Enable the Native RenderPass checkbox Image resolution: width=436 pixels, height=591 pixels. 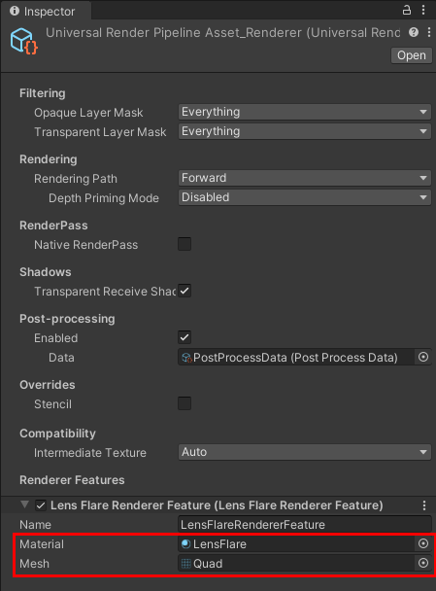coord(184,244)
